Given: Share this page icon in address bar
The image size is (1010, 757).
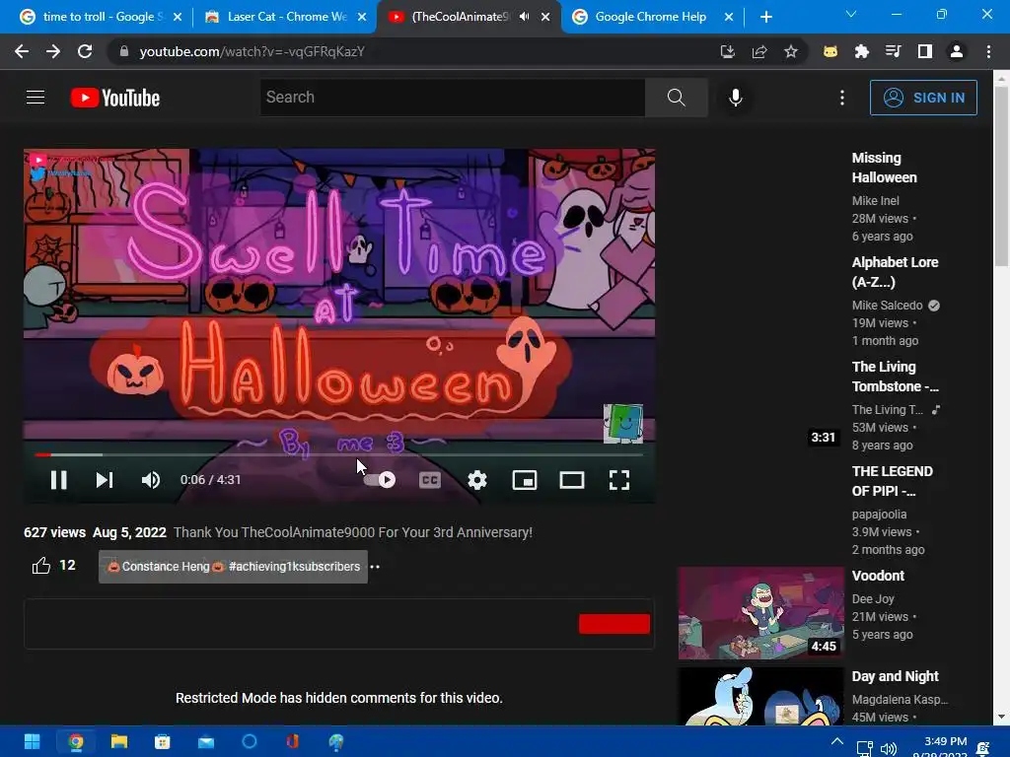Looking at the screenshot, I should point(759,51).
